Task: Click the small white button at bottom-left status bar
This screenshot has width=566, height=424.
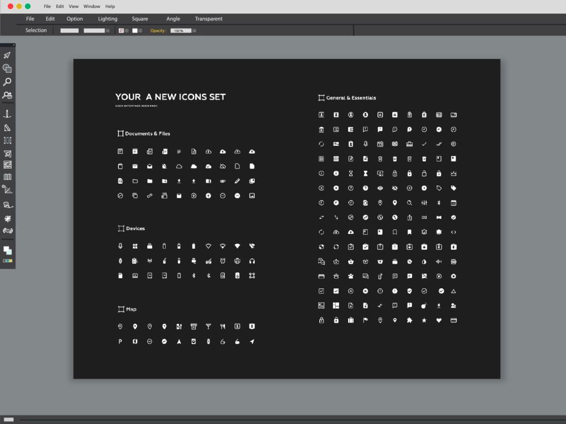Action: click(x=8, y=419)
